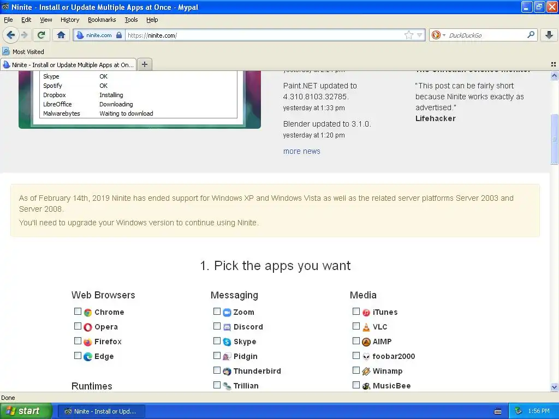The width and height of the screenshot is (559, 419).
Task: Click the tab groups grid icon
Action: click(554, 64)
